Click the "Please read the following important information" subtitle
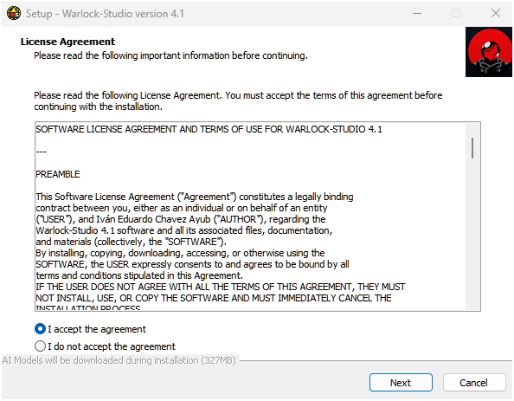514x401 pixels. [x=170, y=55]
